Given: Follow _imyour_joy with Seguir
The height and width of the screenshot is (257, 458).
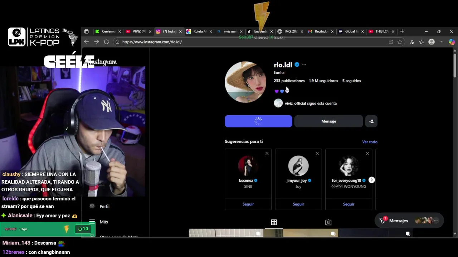Looking at the screenshot, I should [x=298, y=204].
